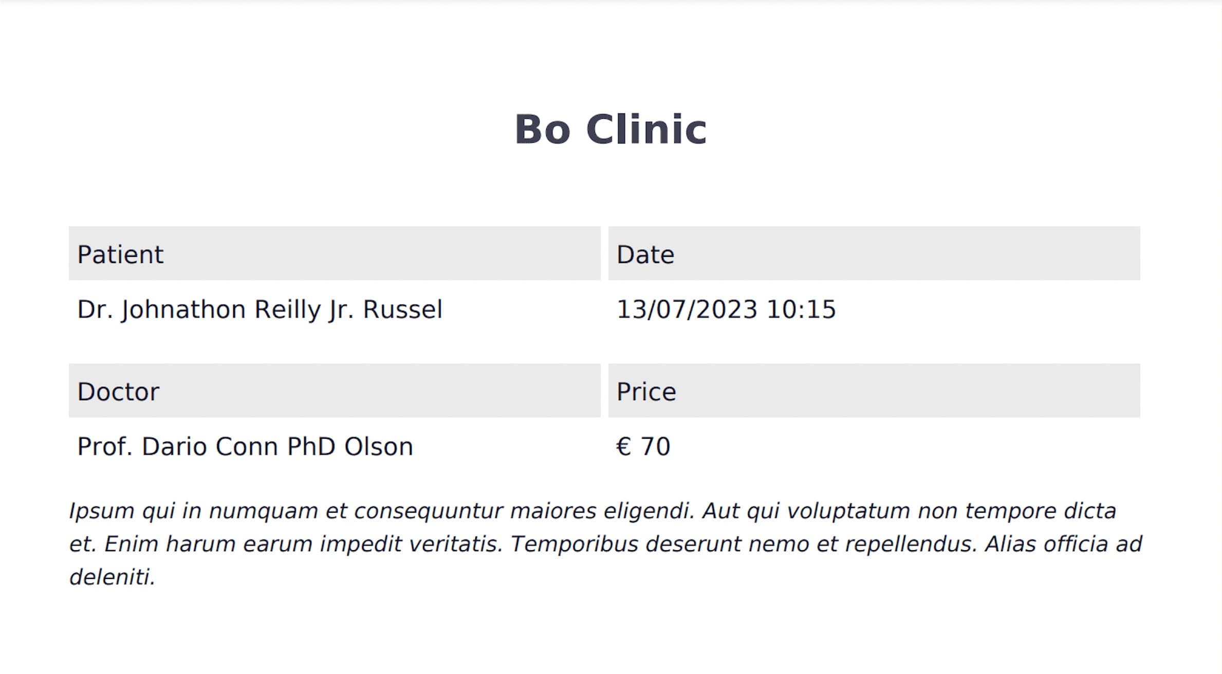
Task: Click the appointment time 10:15
Action: pos(801,310)
